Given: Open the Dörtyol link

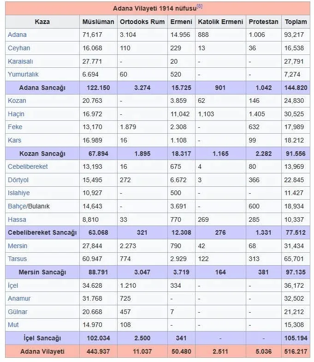Looking at the screenshot, I should [18, 180].
